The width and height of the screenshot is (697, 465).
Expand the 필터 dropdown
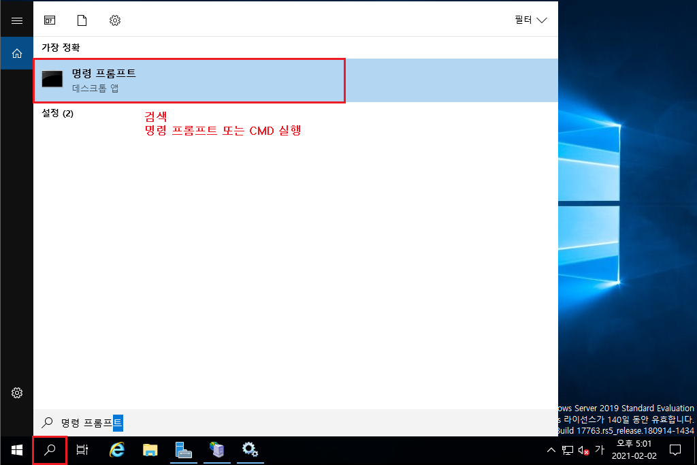click(531, 20)
